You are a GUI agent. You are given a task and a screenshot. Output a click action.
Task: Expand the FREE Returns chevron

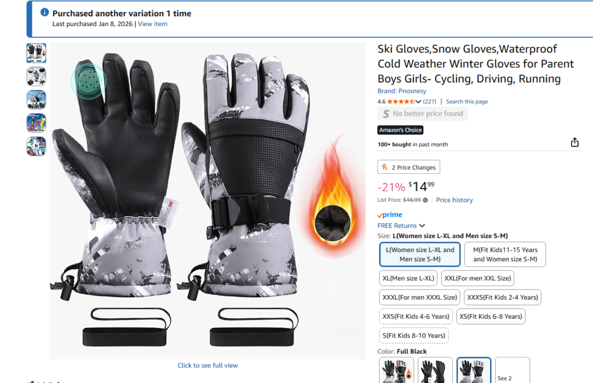[x=422, y=225]
